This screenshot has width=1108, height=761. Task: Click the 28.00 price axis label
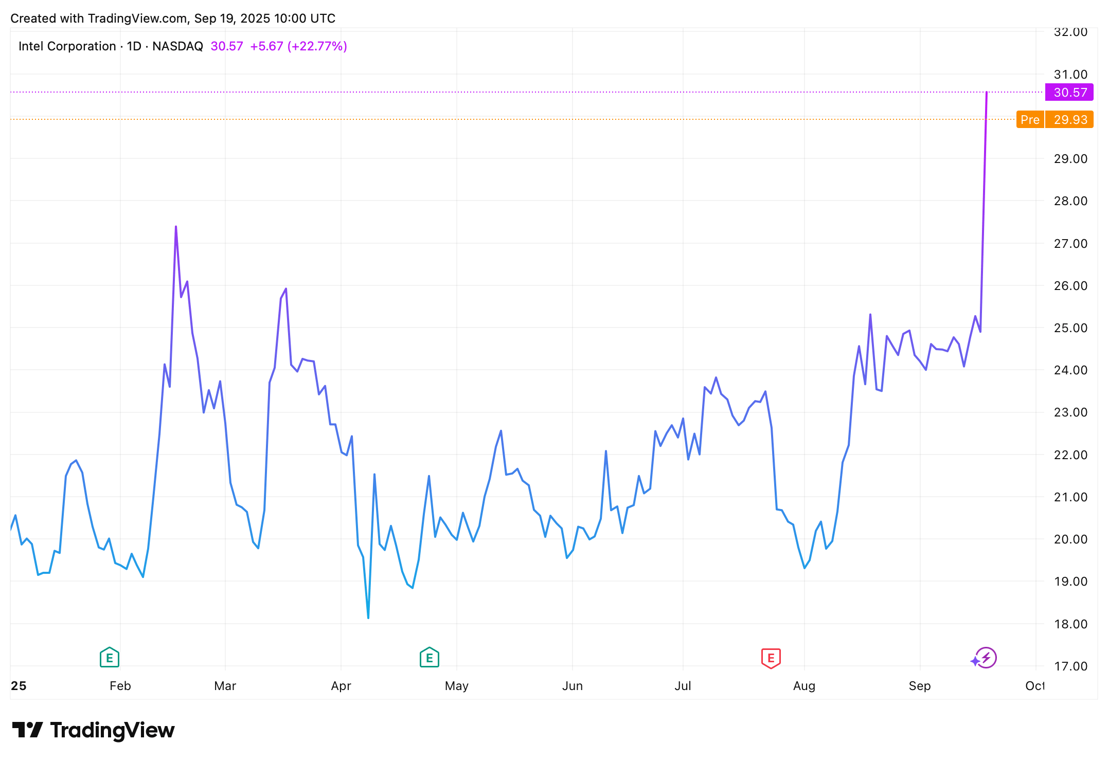tap(1070, 201)
